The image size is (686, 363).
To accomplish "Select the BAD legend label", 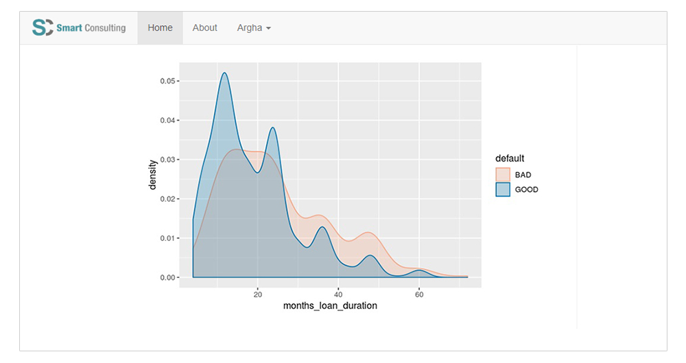I will [523, 175].
